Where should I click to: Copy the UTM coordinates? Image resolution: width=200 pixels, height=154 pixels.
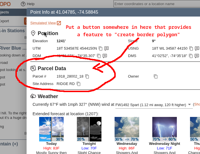101,48
